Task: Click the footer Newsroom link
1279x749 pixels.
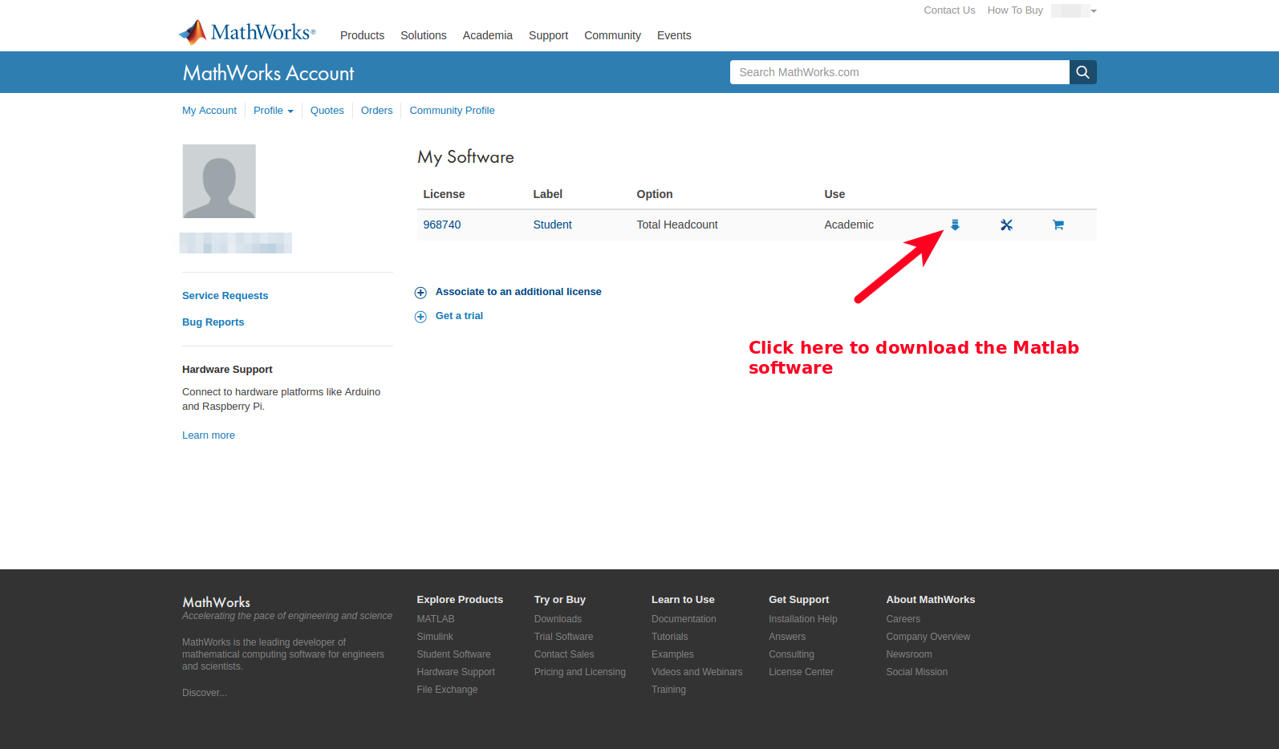Action: [908, 654]
